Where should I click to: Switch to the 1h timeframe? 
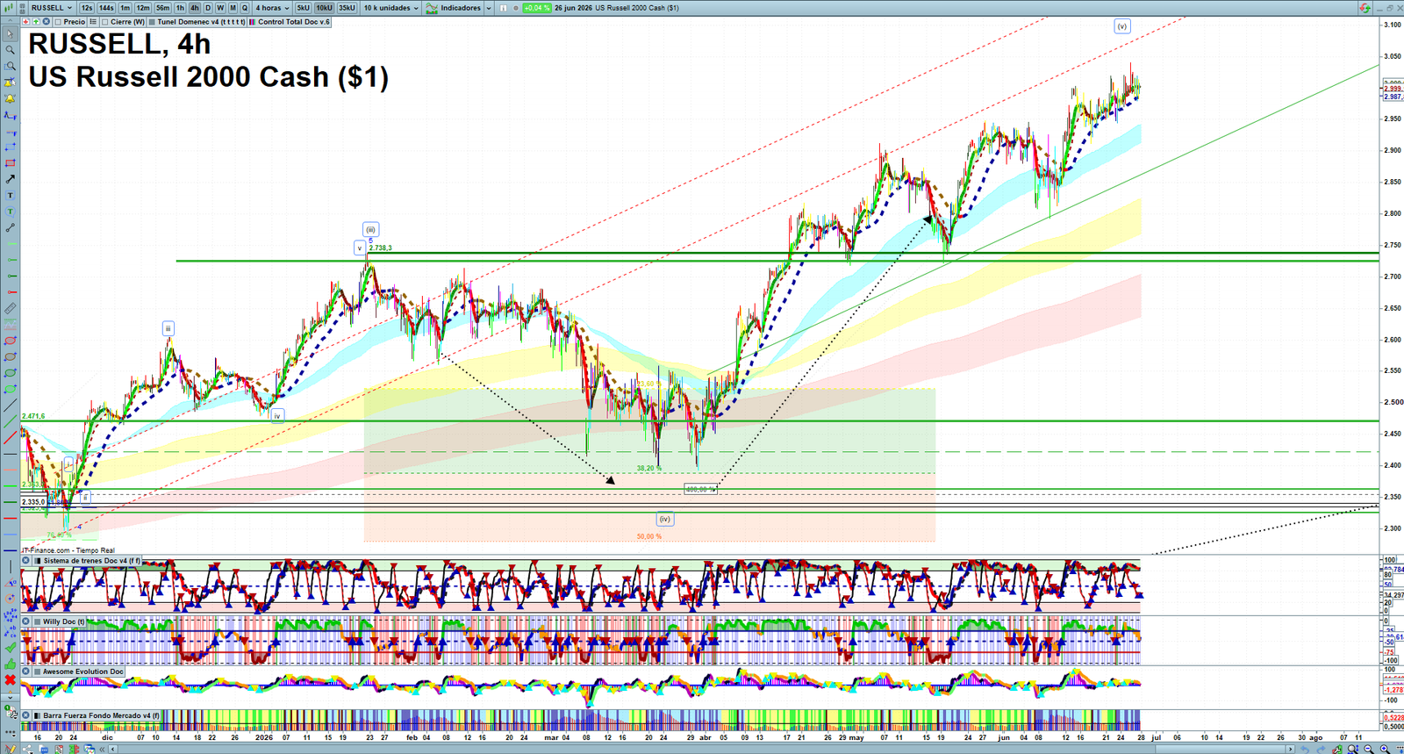click(x=180, y=8)
